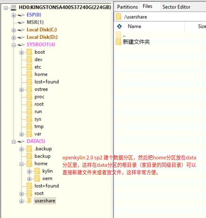This screenshot has height=218, width=206.
Task: Select the usershare folder label
Action: pos(45,201)
